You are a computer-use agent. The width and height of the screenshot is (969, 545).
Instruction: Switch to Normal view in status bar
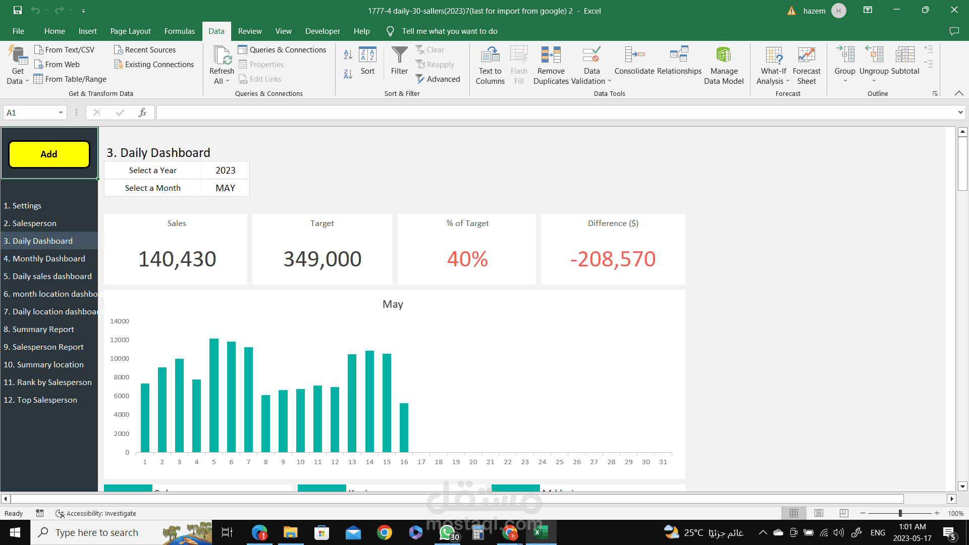(794, 513)
